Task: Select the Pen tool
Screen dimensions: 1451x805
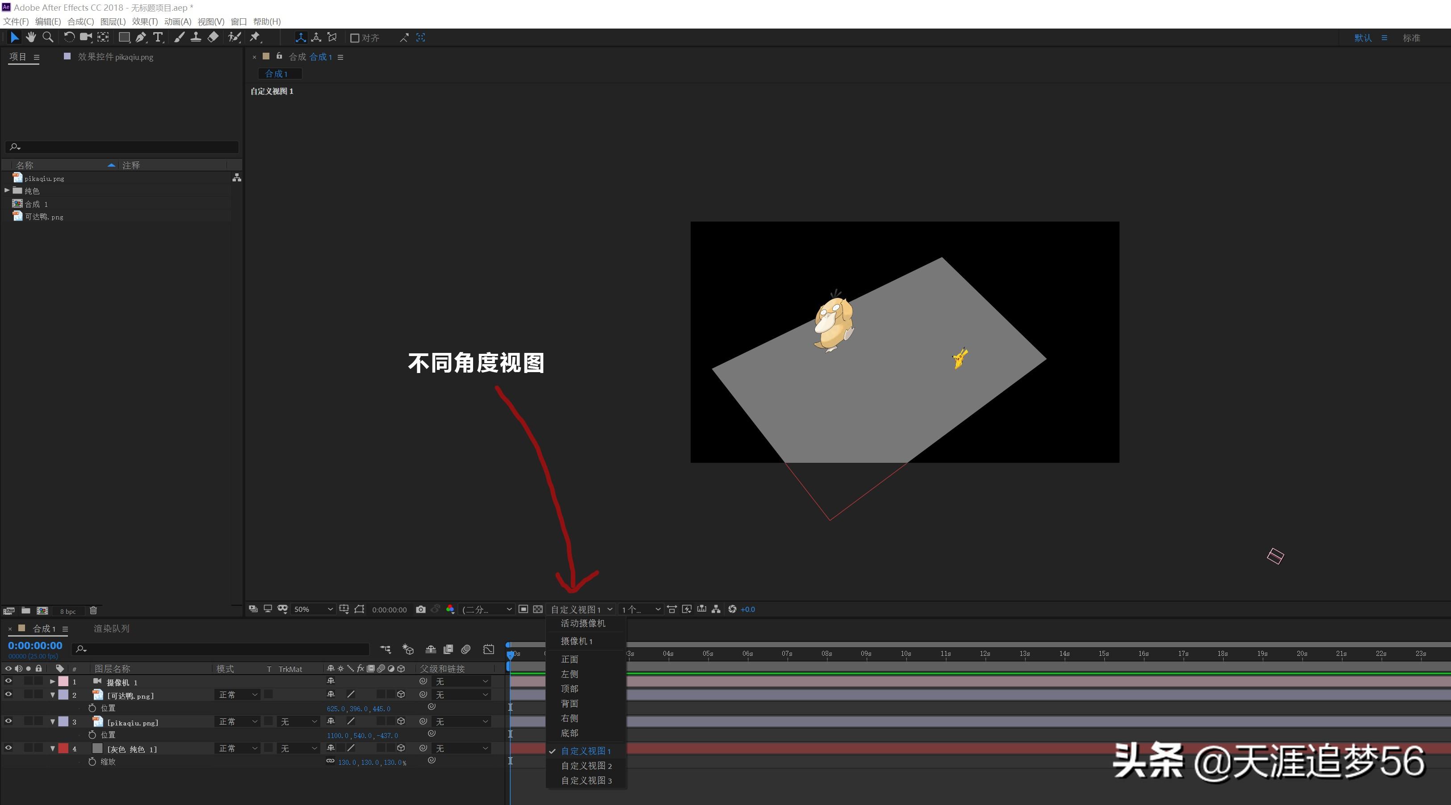Action: point(141,37)
